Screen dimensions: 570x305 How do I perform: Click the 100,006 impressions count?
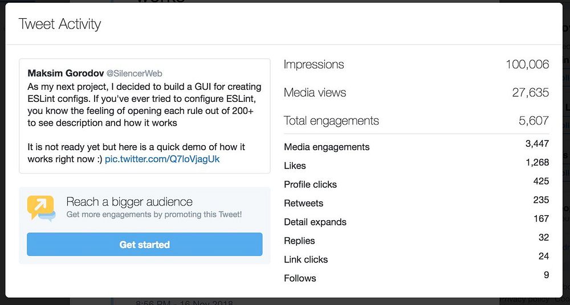527,64
